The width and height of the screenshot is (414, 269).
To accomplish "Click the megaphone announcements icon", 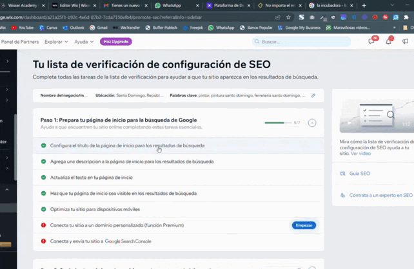I will [x=405, y=41].
